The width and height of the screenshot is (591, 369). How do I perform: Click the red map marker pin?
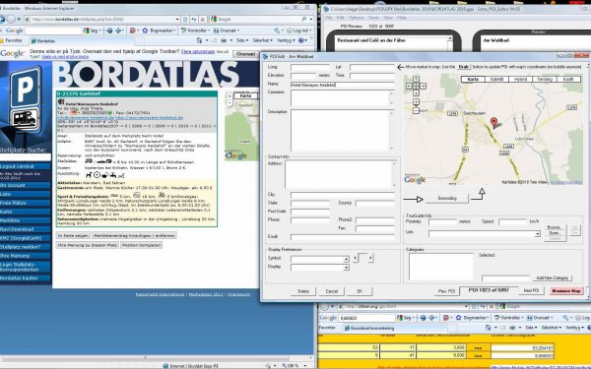click(493, 122)
